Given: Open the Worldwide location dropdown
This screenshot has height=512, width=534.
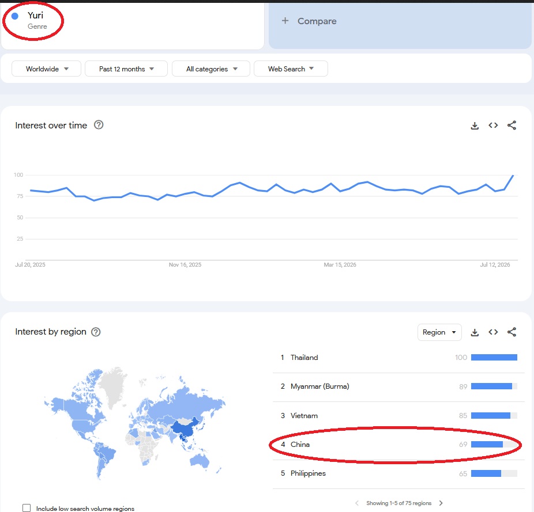Looking at the screenshot, I should [46, 69].
